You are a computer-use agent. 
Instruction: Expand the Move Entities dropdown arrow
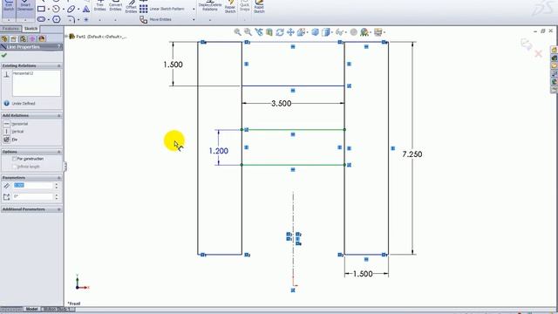click(x=194, y=19)
